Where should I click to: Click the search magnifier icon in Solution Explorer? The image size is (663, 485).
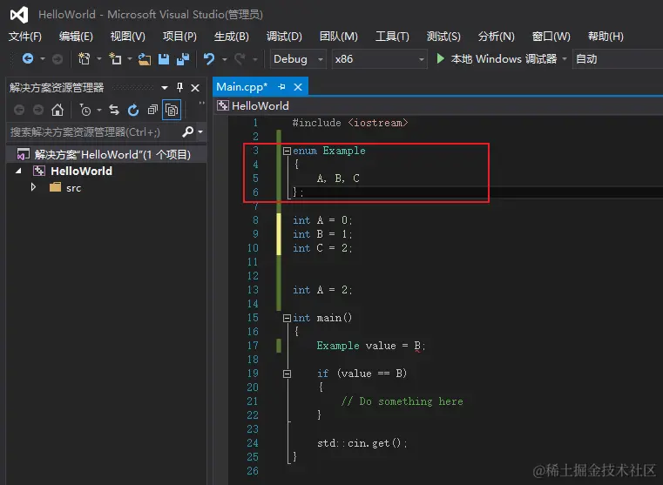pos(187,131)
